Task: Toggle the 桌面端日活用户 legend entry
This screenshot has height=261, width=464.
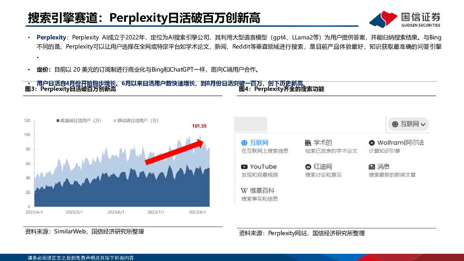Action: [x=82, y=120]
